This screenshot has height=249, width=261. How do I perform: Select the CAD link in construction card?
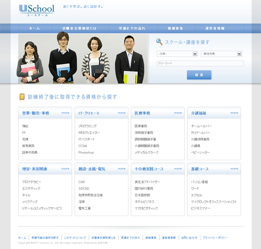(81, 182)
